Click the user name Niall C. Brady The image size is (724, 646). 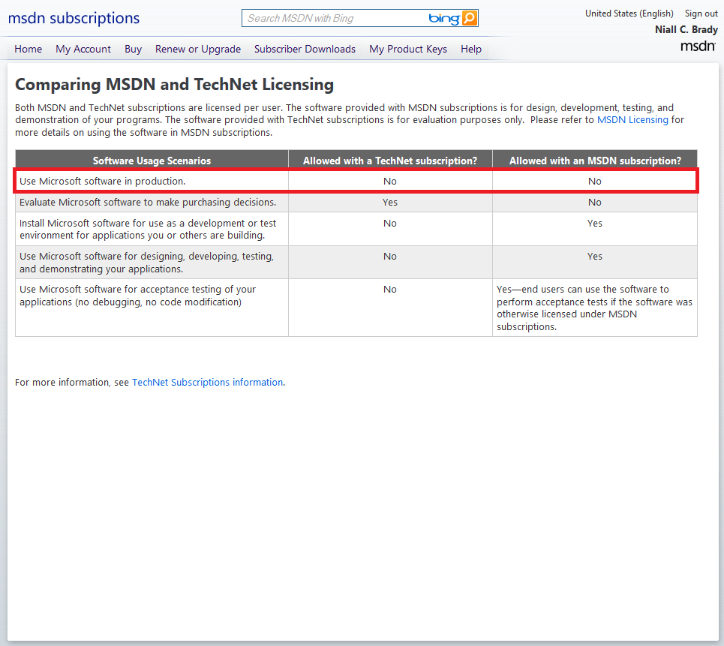(686, 29)
